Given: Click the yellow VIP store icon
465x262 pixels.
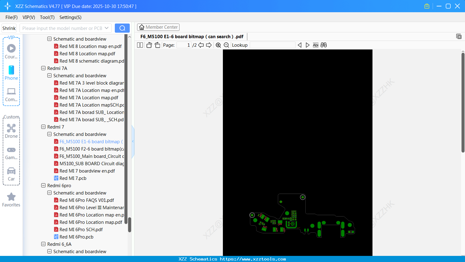Looking at the screenshot, I should [x=427, y=6].
